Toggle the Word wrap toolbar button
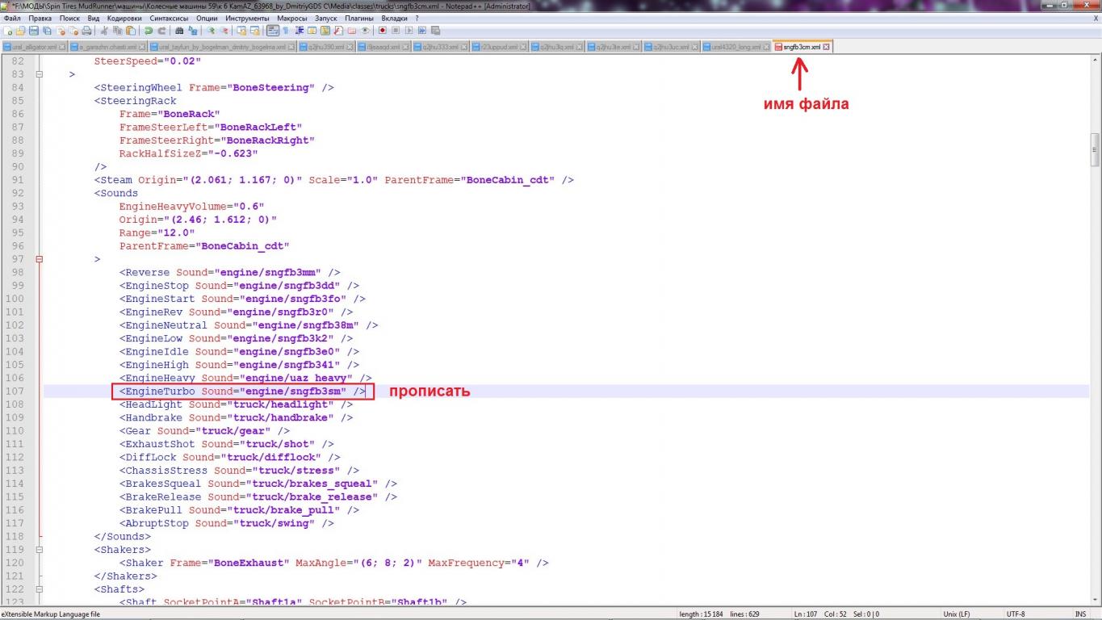 tap(273, 31)
